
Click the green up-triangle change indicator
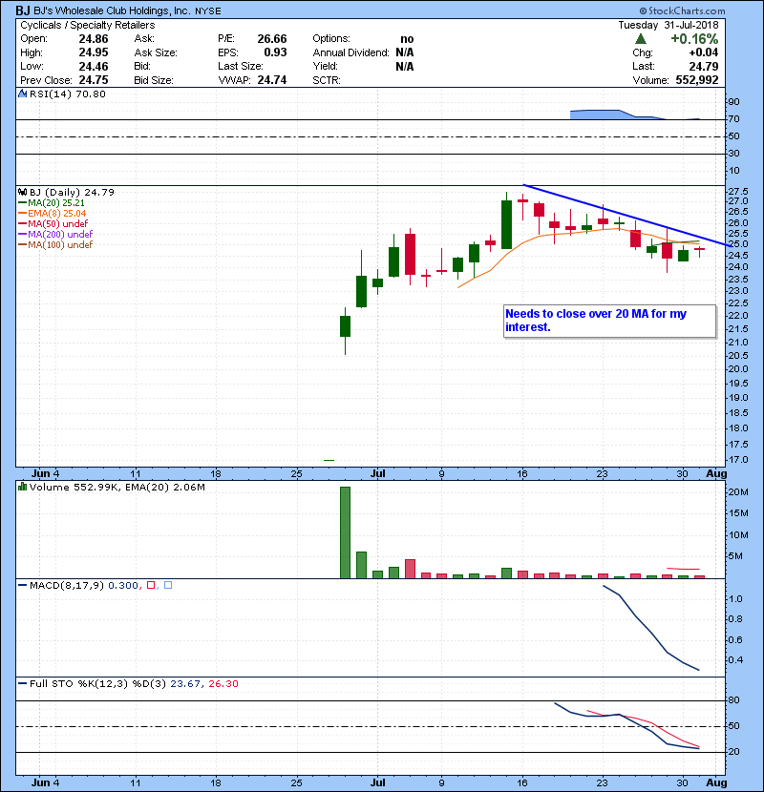pyautogui.click(x=641, y=39)
